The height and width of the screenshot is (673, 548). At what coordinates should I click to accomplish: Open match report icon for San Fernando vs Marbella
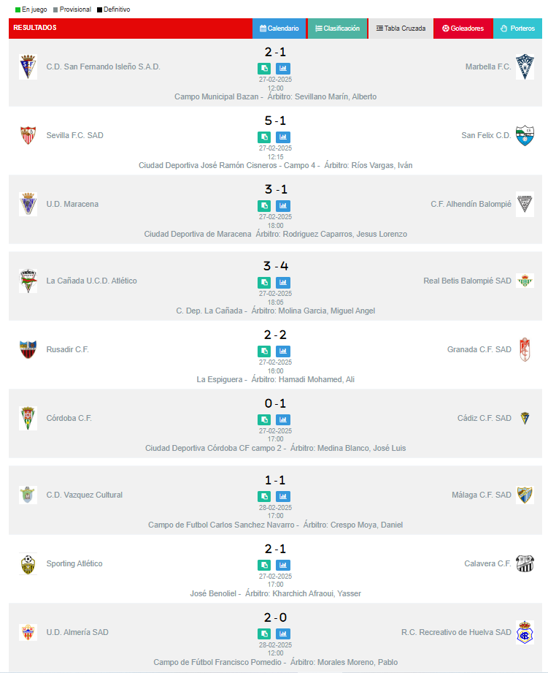pyautogui.click(x=264, y=68)
